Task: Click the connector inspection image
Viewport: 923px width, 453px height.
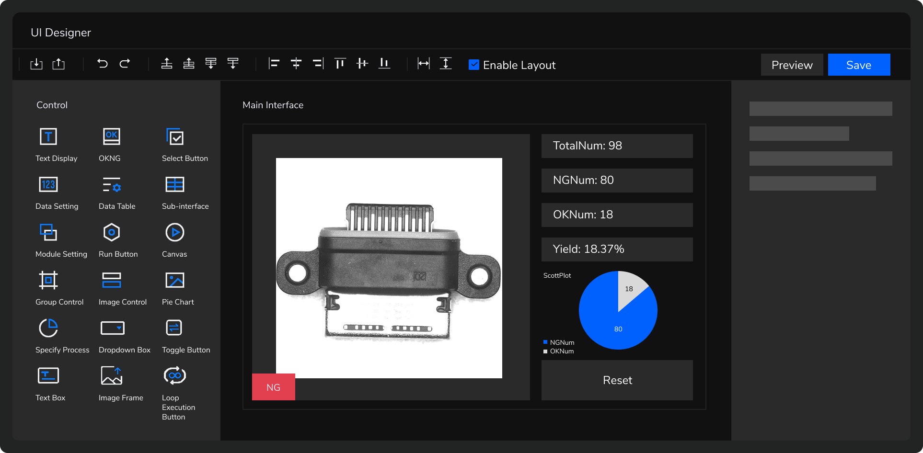Action: (389, 268)
